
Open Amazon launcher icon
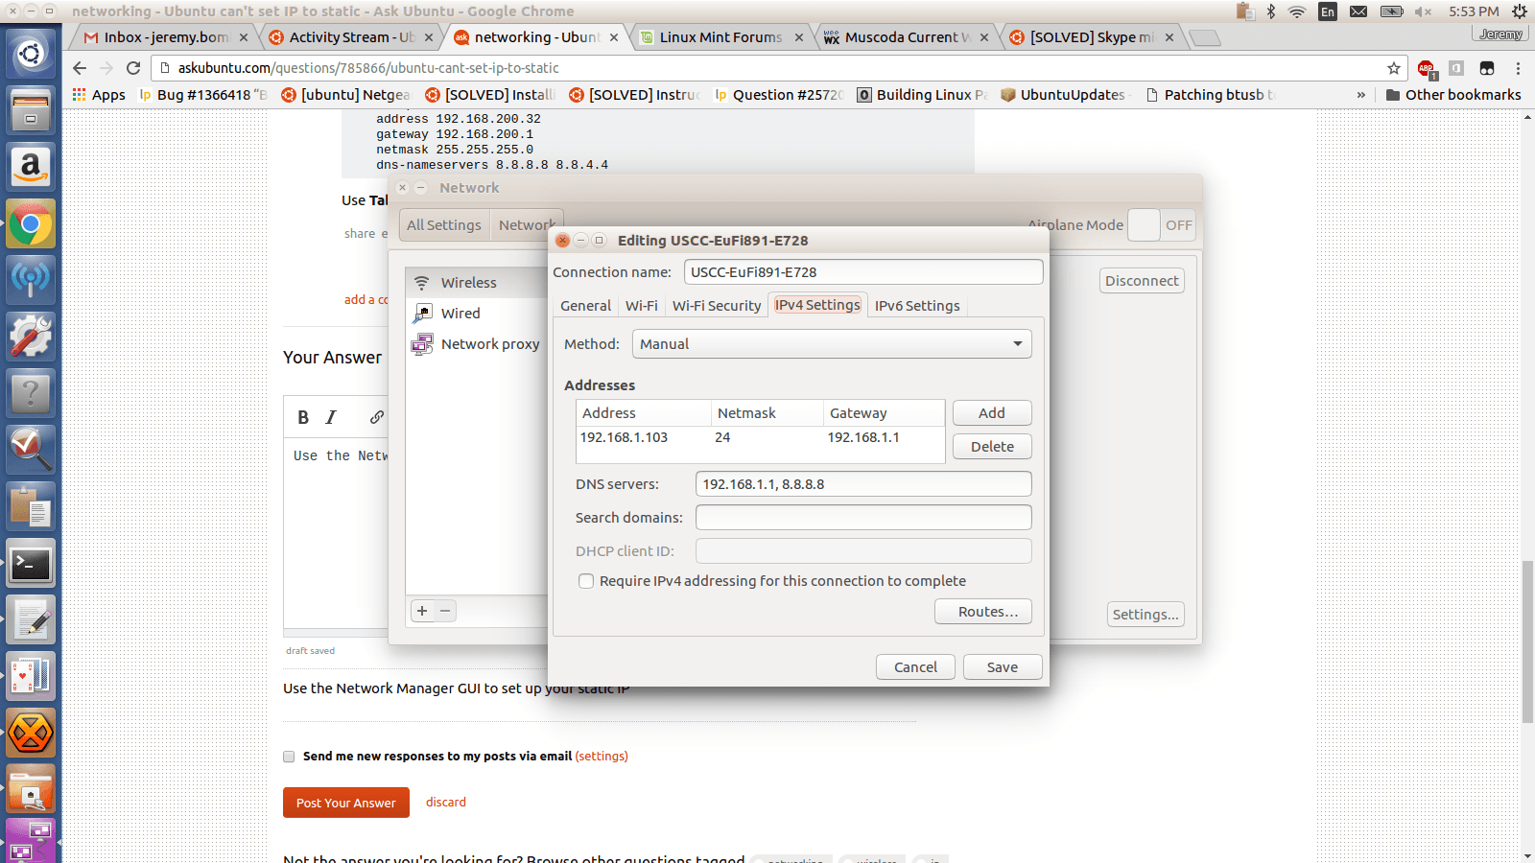tap(31, 168)
